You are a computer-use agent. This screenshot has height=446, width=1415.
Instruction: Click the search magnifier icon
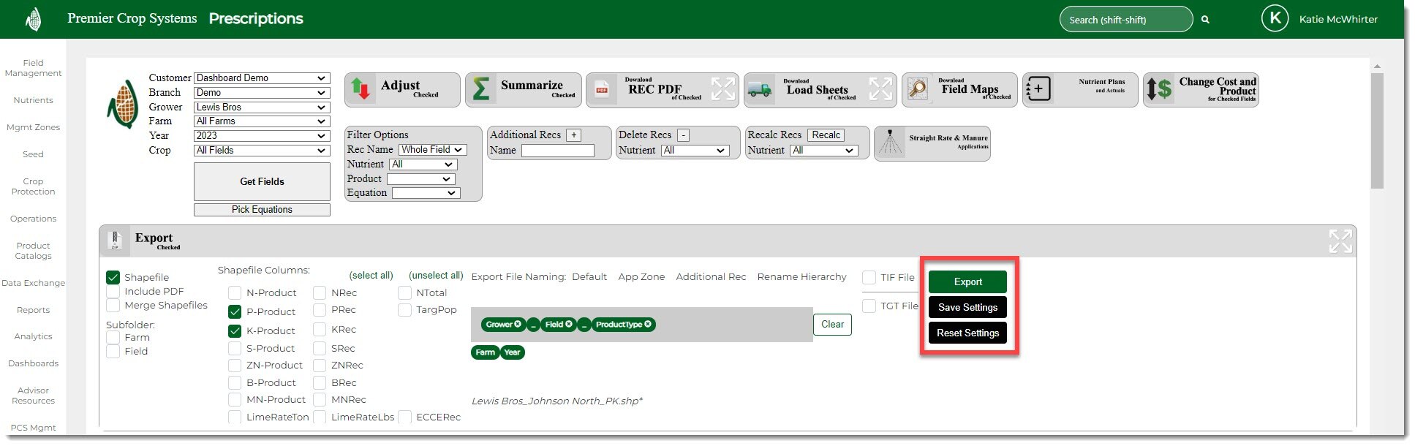click(x=1205, y=20)
